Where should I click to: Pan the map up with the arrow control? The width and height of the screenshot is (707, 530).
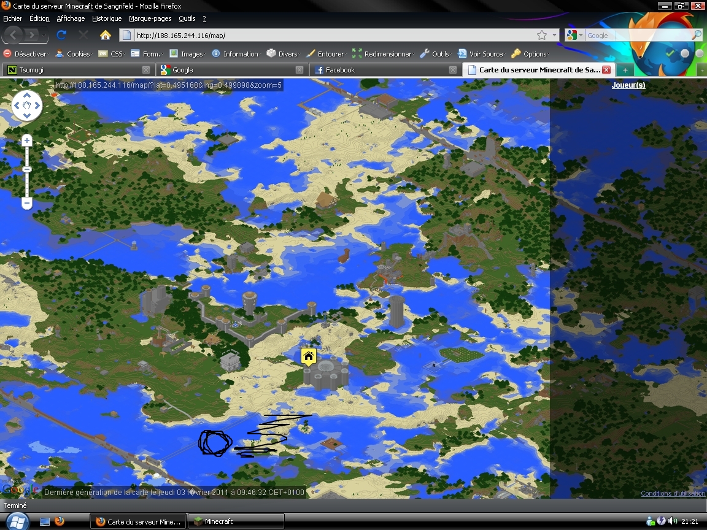26,95
